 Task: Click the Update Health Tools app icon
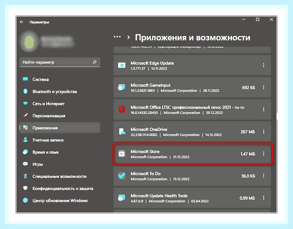coord(121,198)
